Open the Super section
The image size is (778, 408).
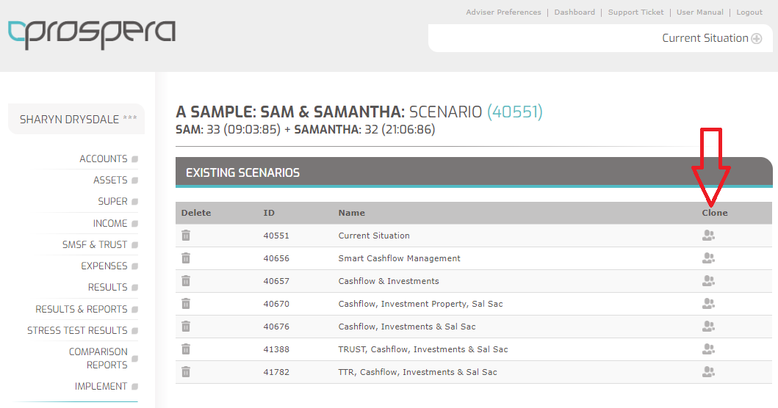(x=112, y=201)
